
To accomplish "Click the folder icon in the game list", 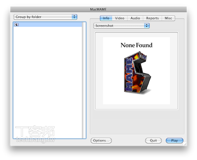I will (x=17, y=25).
